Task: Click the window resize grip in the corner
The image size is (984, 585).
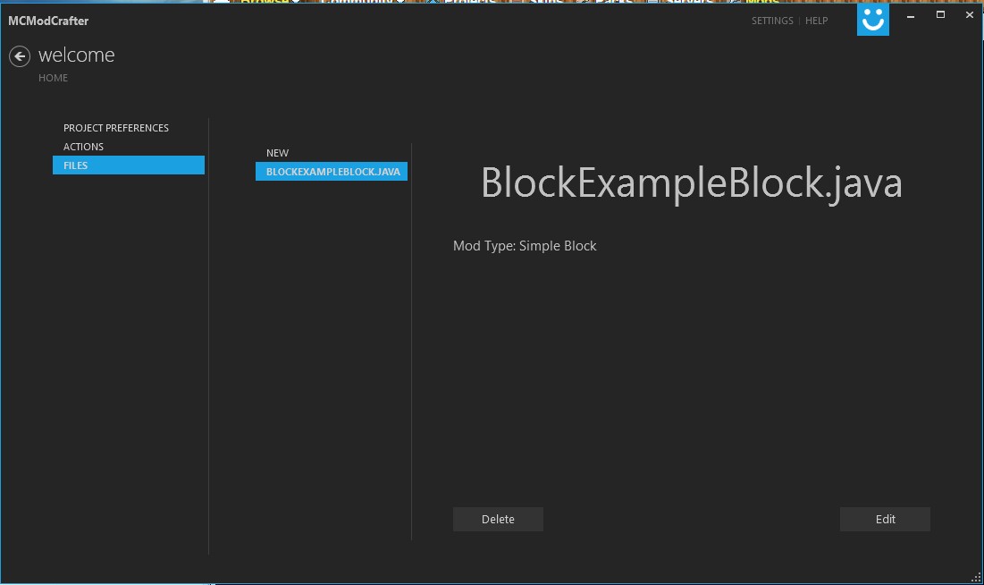Action: pyautogui.click(x=975, y=576)
